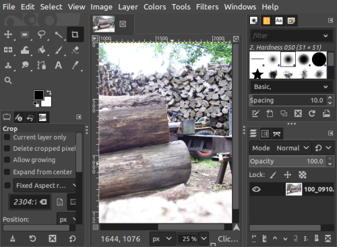Select the Fuzzy Select wand tool

[59, 34]
